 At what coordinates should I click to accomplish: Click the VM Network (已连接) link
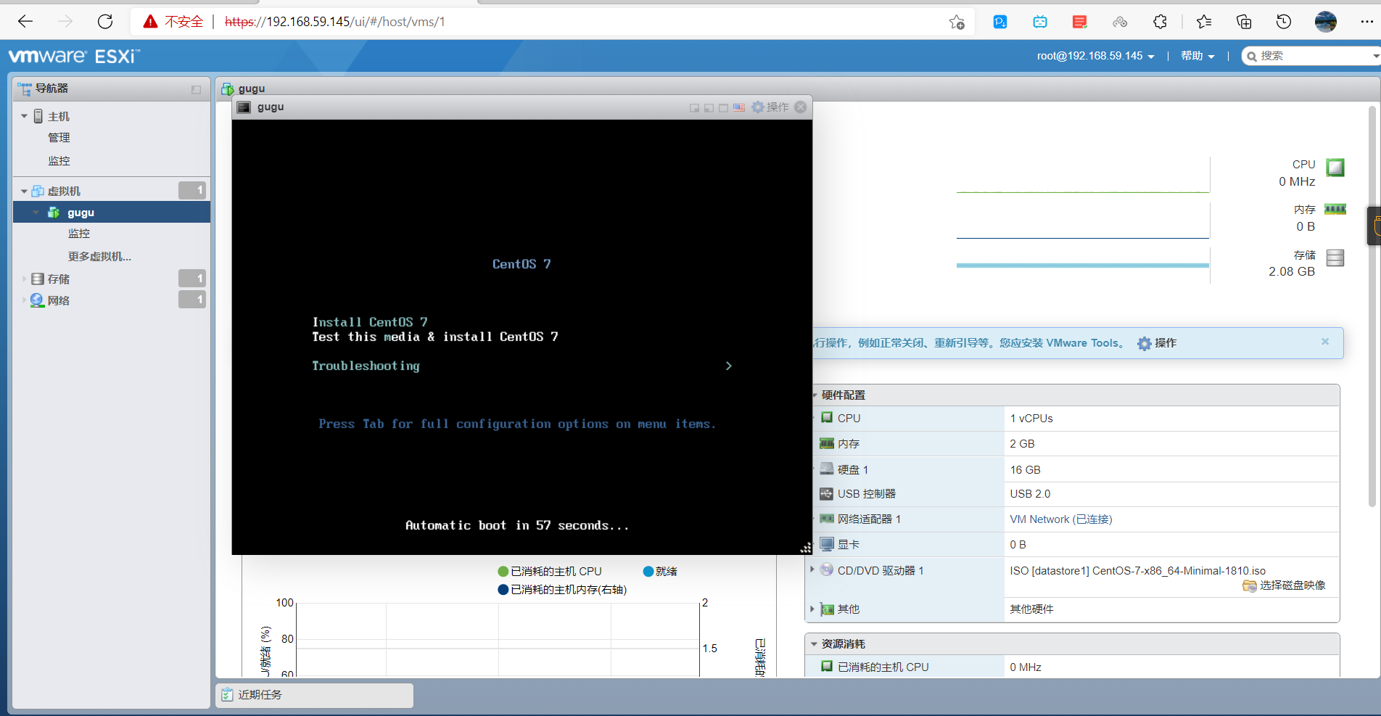coord(1060,519)
